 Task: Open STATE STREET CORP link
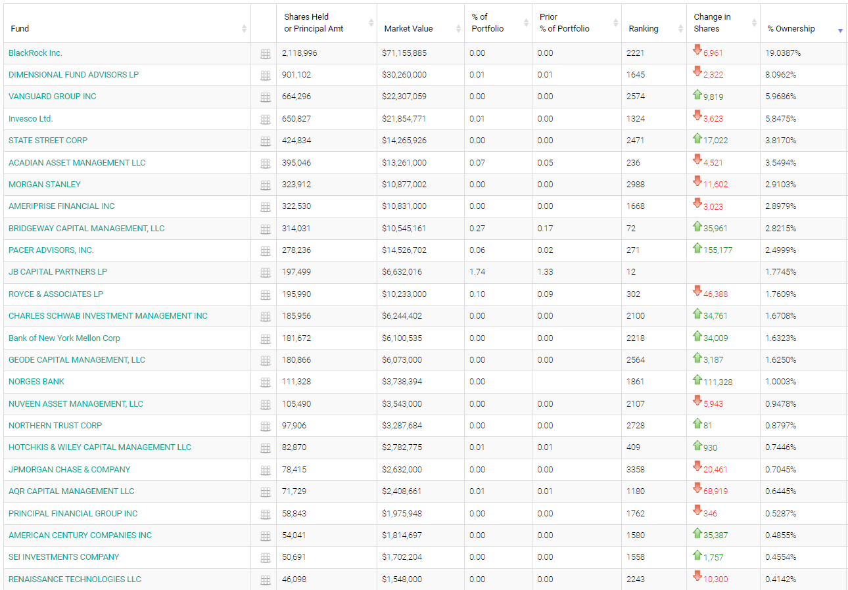[x=48, y=140]
